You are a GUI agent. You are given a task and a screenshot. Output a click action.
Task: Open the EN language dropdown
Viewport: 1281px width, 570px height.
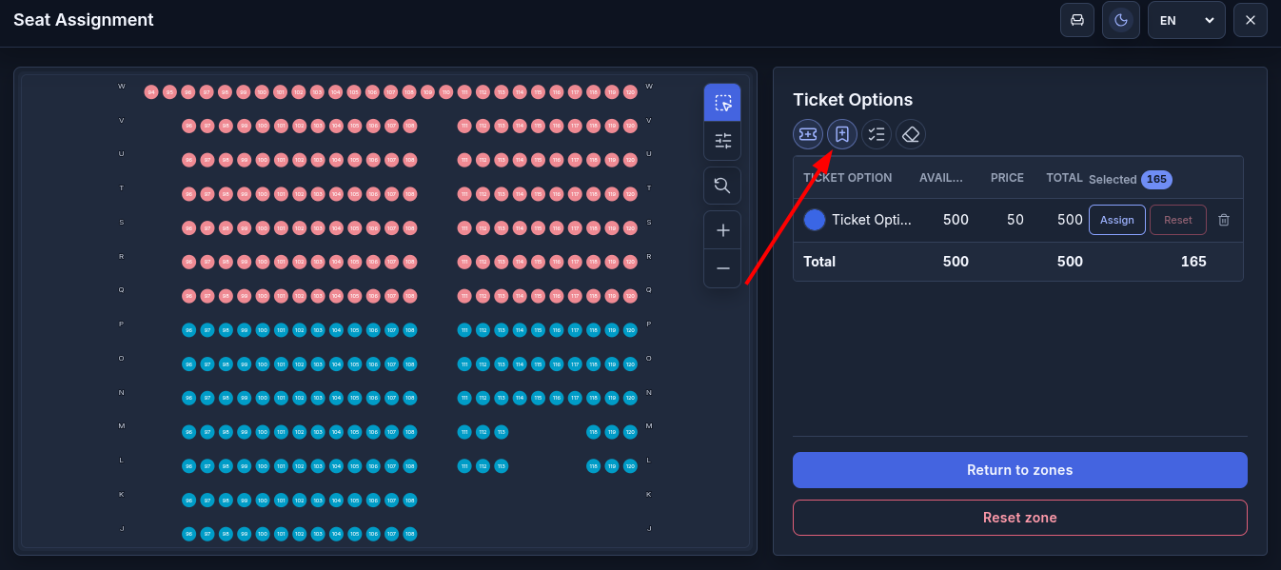1187,20
